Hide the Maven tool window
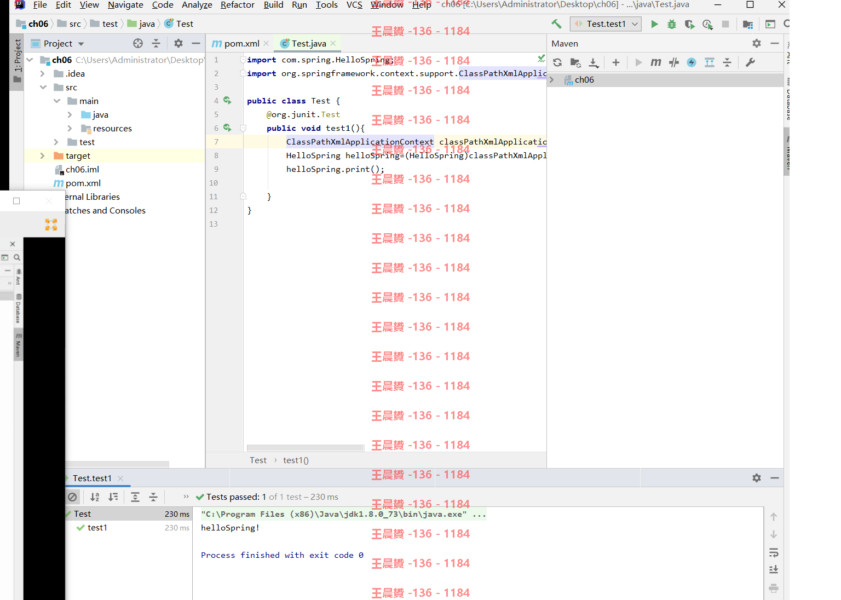This screenshot has width=841, height=600. tap(775, 43)
